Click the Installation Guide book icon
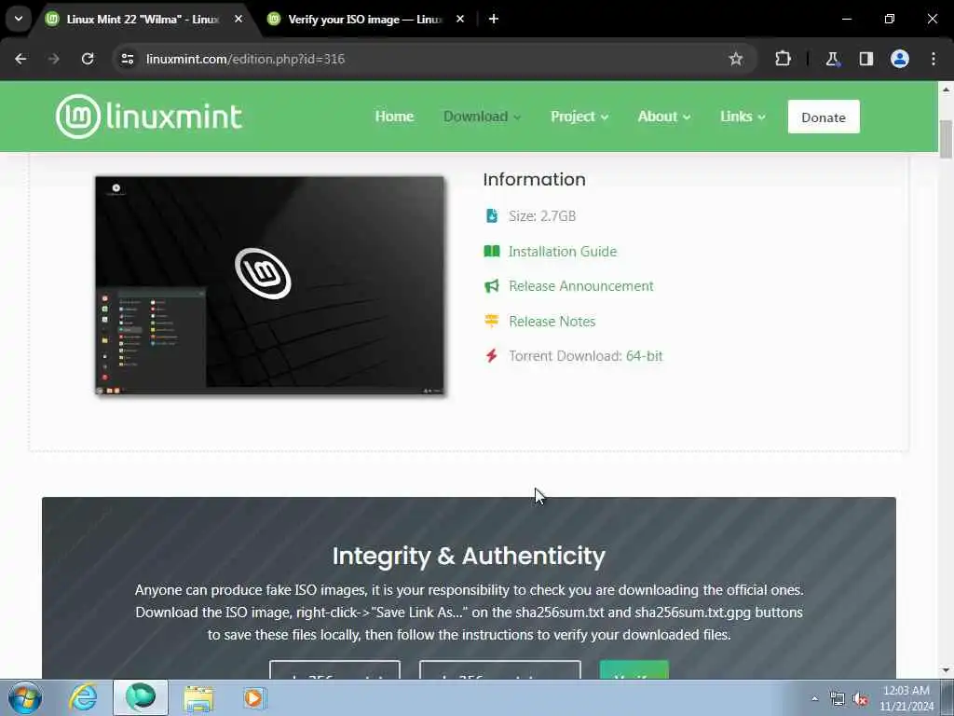954x716 pixels. [492, 251]
